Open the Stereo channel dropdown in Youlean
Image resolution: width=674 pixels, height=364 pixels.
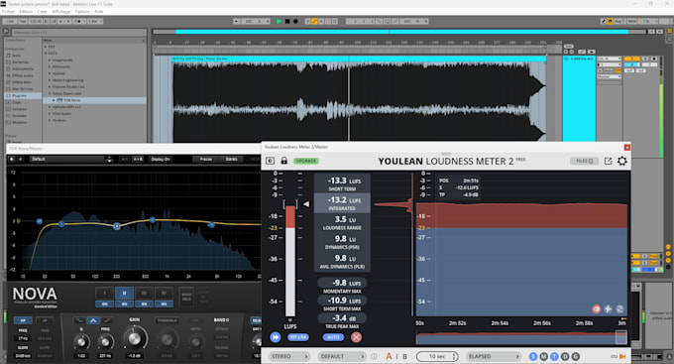pos(288,356)
